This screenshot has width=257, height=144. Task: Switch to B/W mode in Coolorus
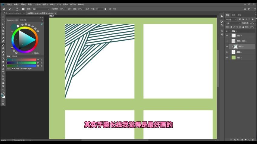click(x=30, y=69)
